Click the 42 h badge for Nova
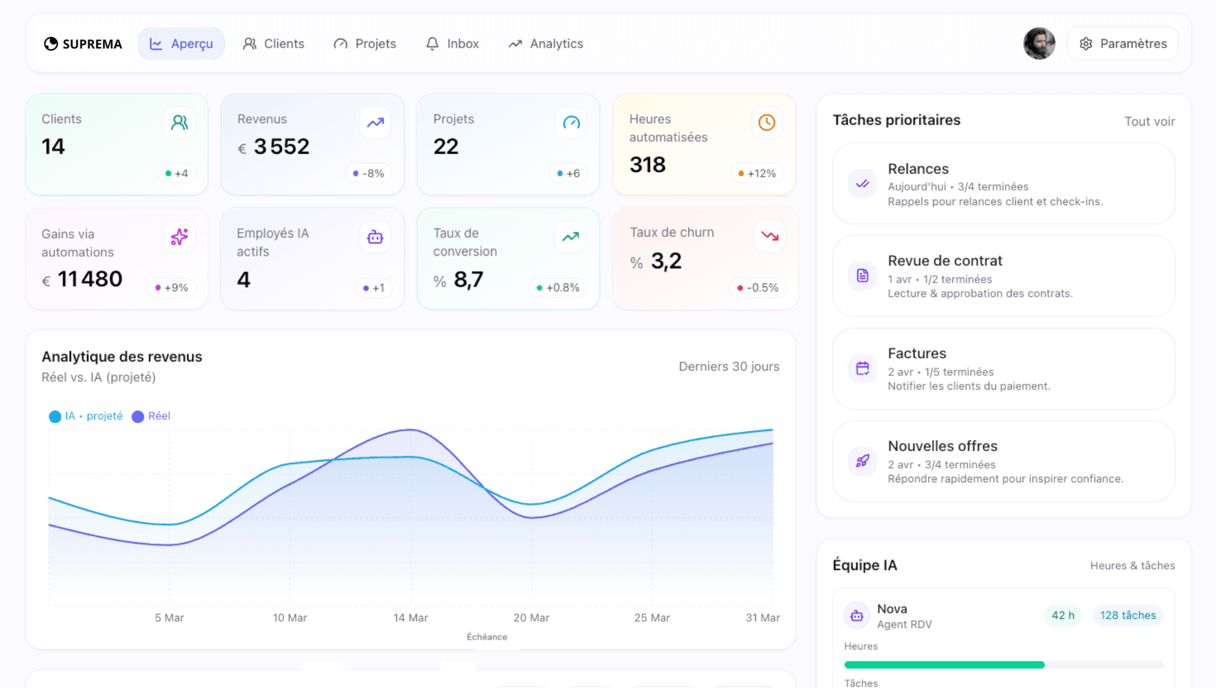This screenshot has height=688, width=1216. point(1063,615)
